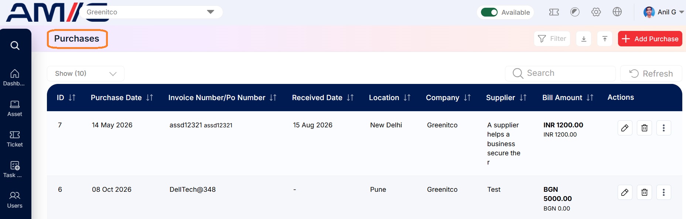Open more options for DellTech@348 purchase
This screenshot has height=219, width=686.
tap(663, 192)
